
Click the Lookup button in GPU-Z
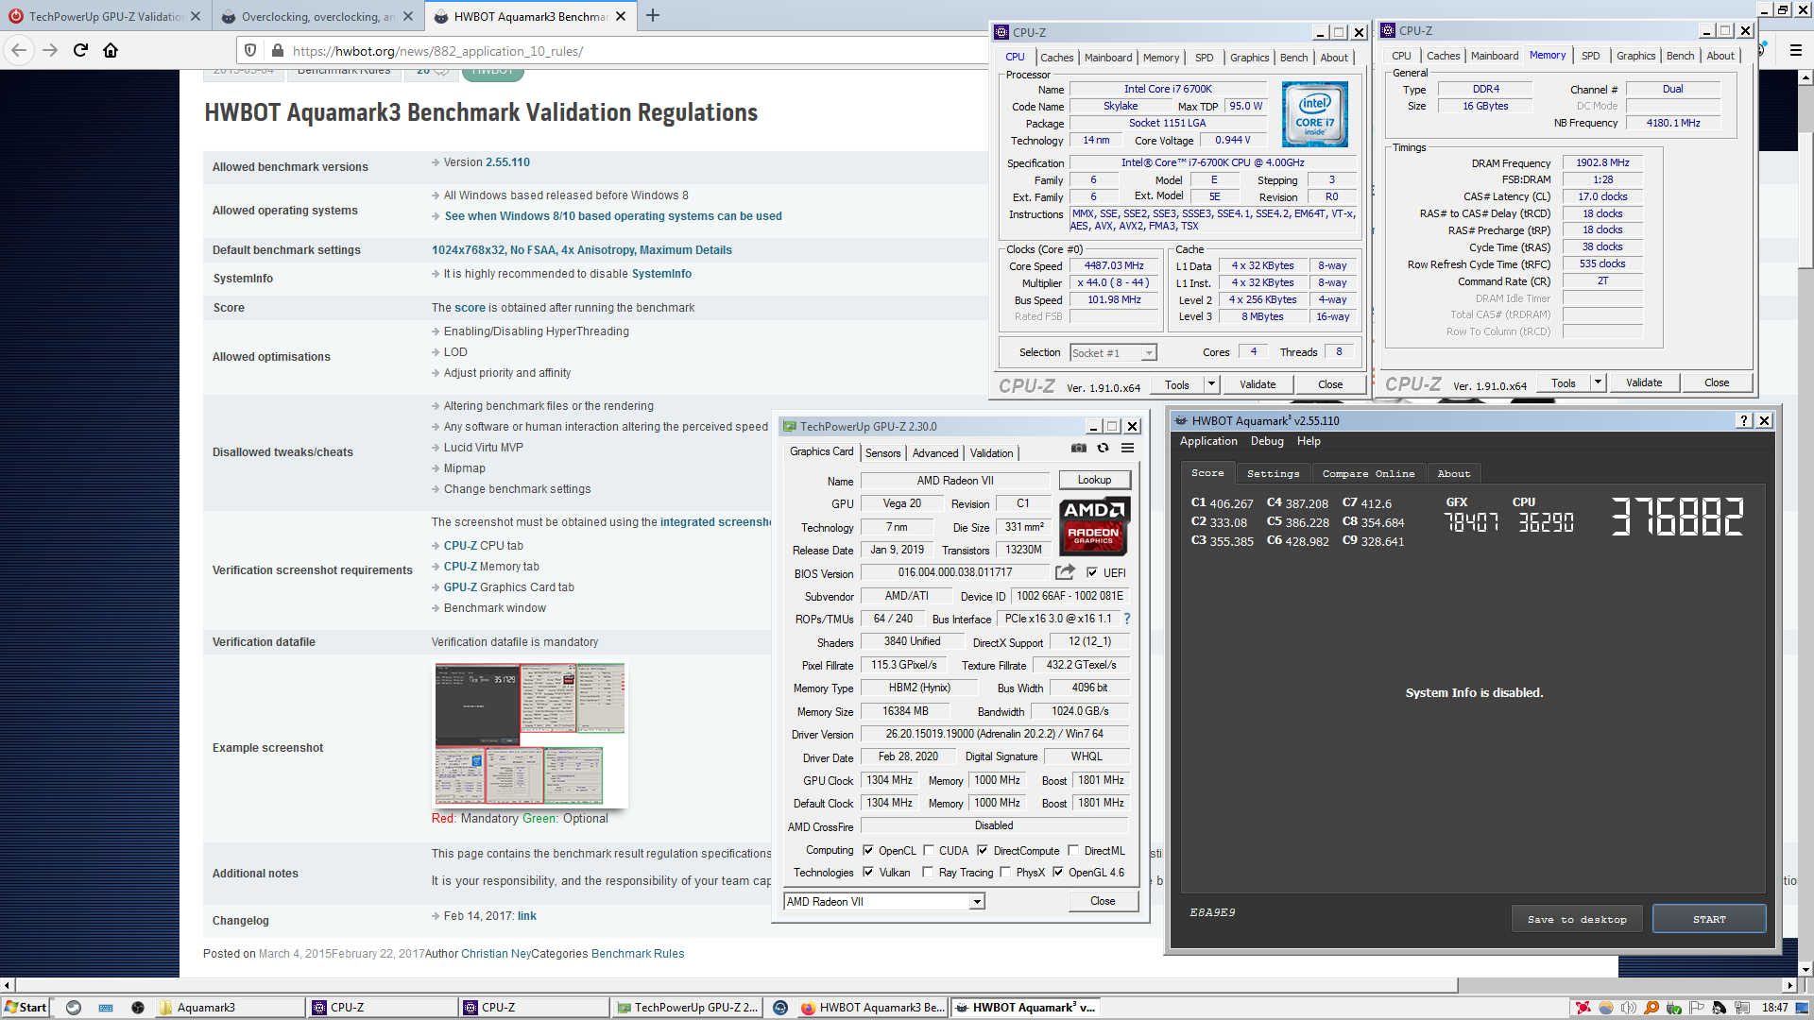pos(1094,480)
